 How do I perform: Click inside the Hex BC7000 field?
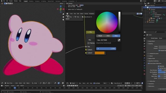pos(106,40)
